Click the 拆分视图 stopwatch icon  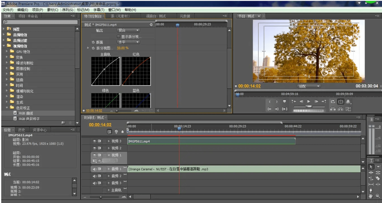click(93, 48)
